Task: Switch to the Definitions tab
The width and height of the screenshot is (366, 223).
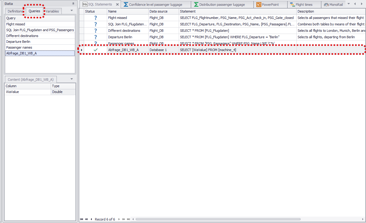Action: (x=15, y=11)
